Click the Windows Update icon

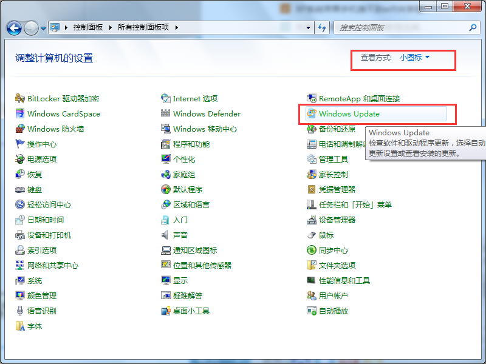311,113
